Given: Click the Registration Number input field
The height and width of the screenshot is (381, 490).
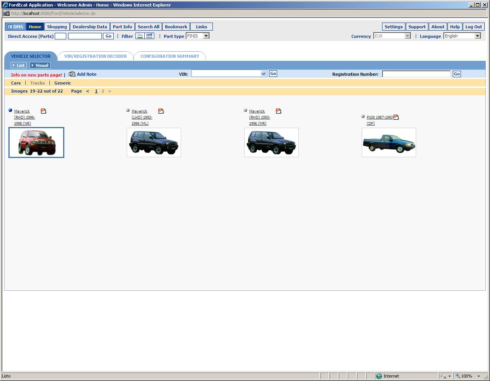Looking at the screenshot, I should [x=416, y=74].
